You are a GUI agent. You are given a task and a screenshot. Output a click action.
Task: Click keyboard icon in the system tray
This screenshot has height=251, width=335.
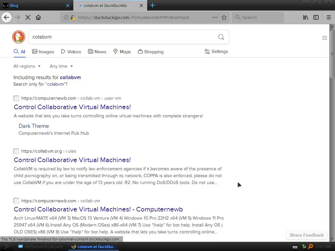295,247
